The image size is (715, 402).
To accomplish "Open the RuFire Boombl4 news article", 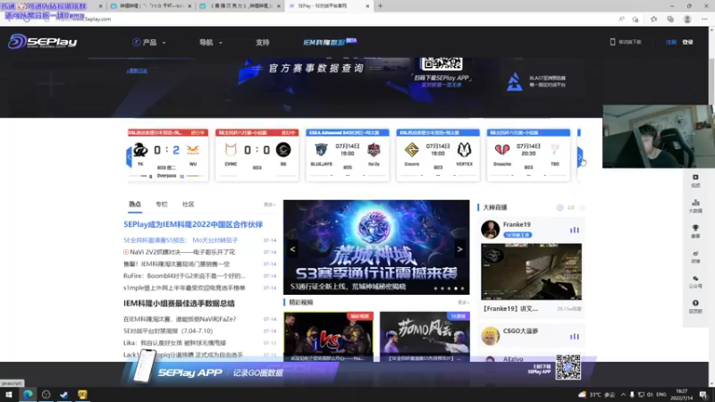I will pyautogui.click(x=184, y=276).
